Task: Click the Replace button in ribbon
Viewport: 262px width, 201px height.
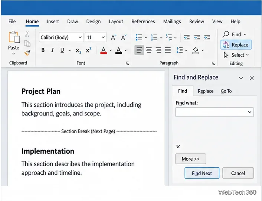Action: tap(236, 45)
